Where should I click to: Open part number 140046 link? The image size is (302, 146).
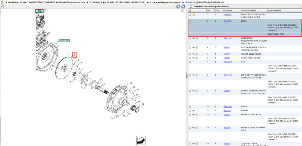click(226, 91)
